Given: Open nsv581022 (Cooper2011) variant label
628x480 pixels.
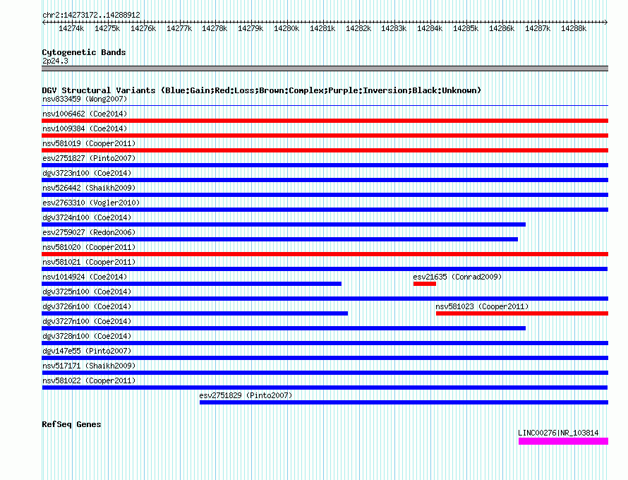Looking at the screenshot, I should tap(89, 380).
